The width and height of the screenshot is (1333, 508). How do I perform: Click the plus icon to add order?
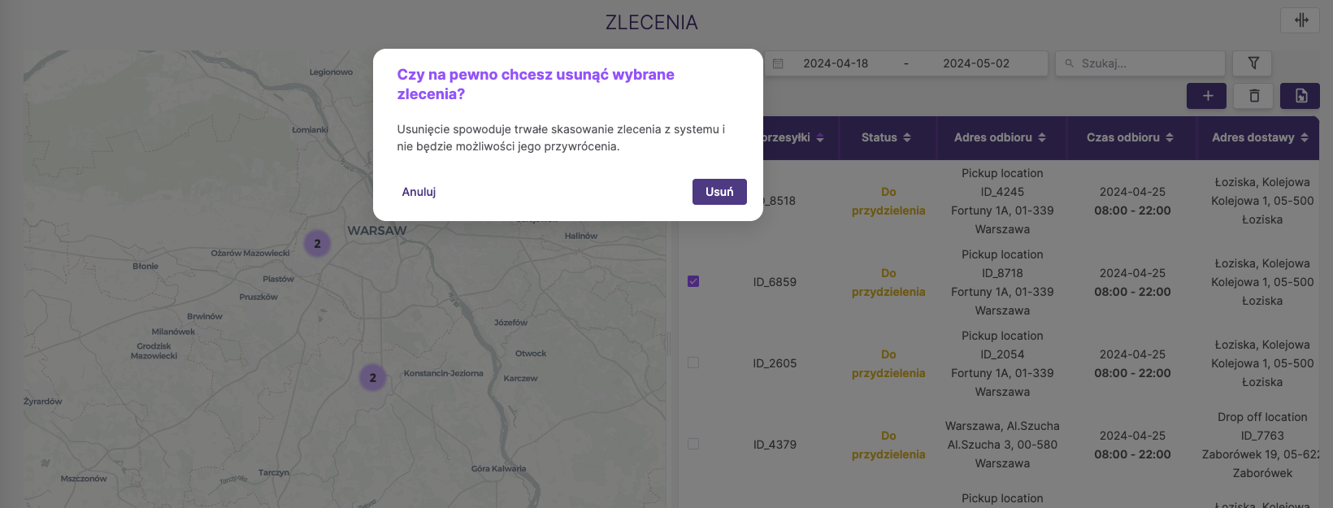coord(1207,96)
